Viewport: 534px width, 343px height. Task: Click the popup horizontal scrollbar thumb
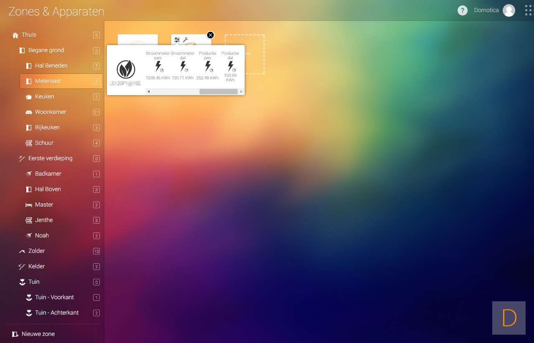pos(218,92)
